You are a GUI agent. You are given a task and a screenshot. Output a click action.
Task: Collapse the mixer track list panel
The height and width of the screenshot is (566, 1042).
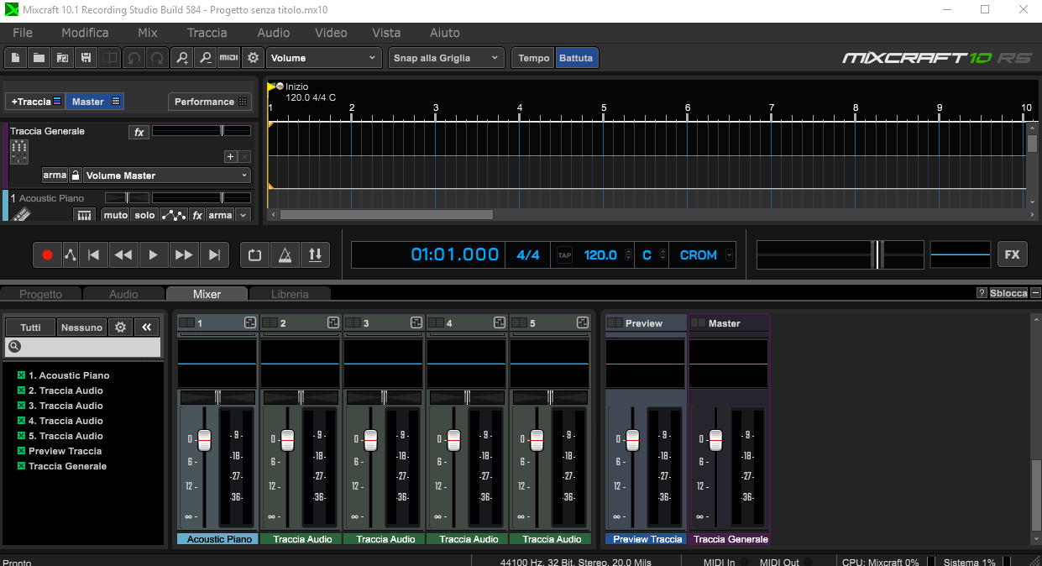pos(146,328)
